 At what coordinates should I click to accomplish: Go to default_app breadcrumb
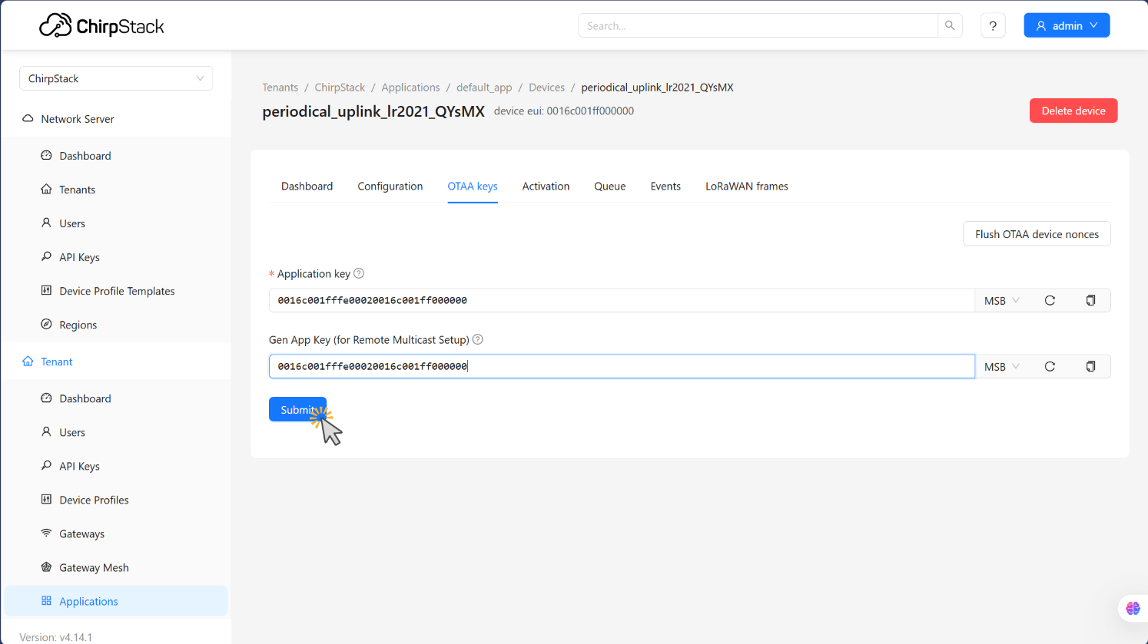coord(484,88)
